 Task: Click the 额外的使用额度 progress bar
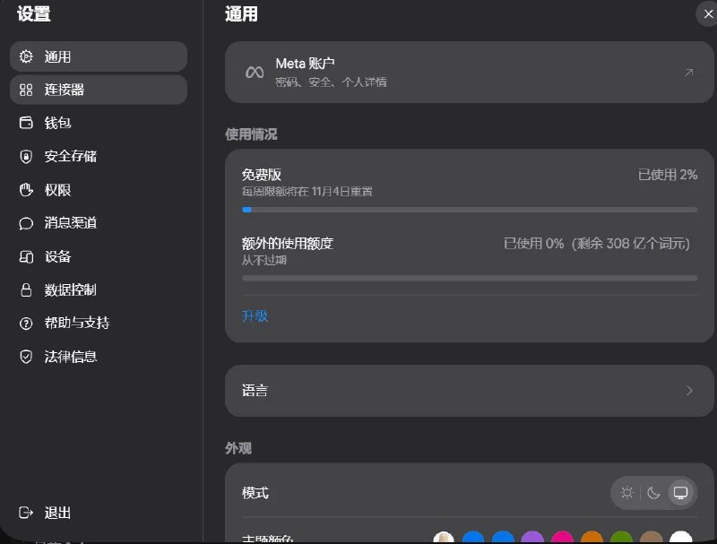(x=470, y=278)
